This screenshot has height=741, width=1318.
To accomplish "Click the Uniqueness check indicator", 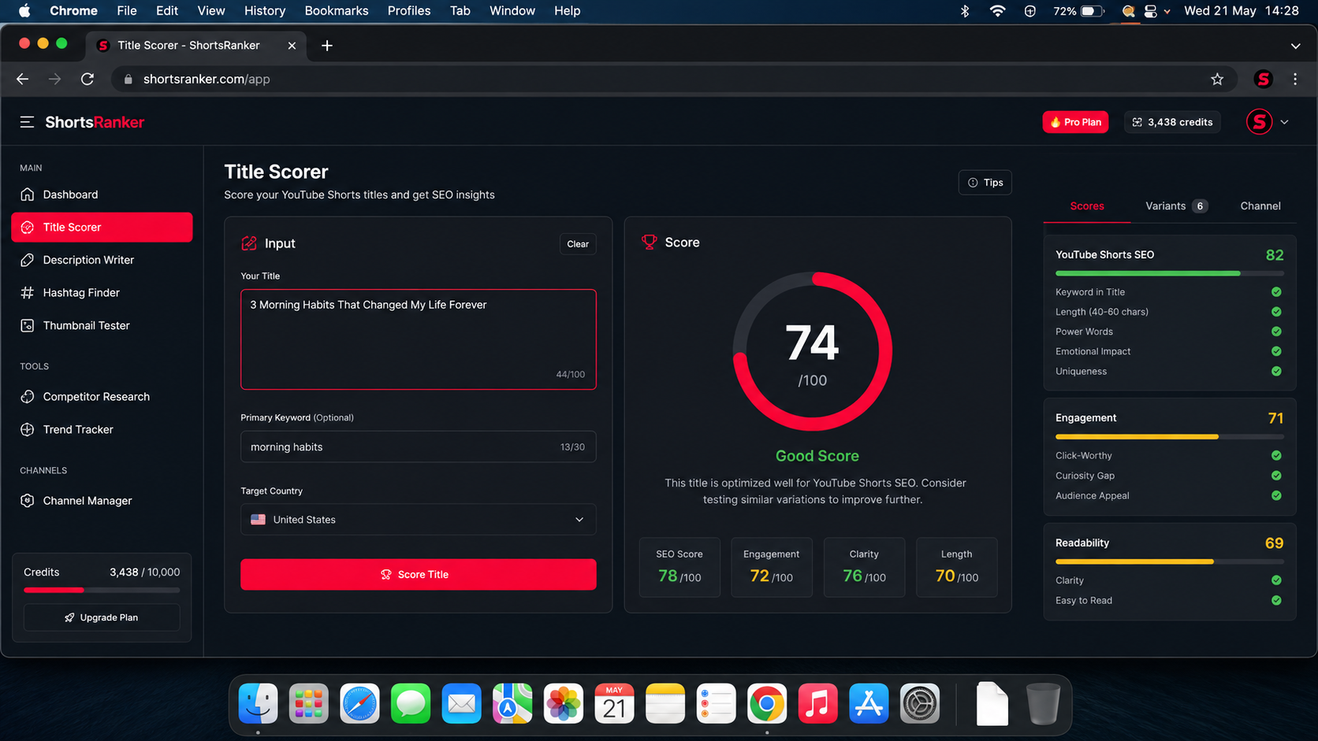I will 1276,371.
